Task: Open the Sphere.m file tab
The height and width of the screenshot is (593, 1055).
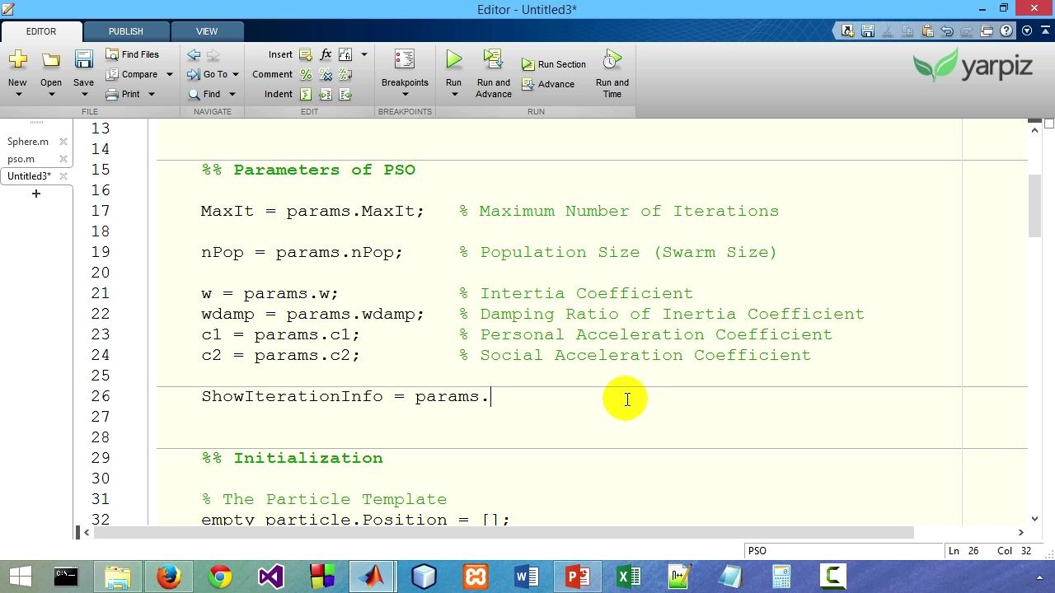Action: (28, 142)
